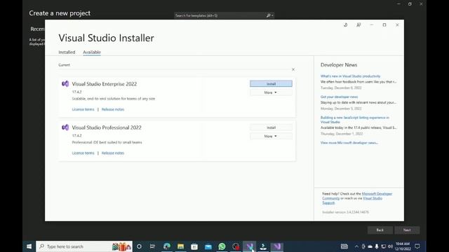Open the taskbar clock showing 10:44 AM
Image resolution: width=449 pixels, height=252 pixels.
[x=403, y=246]
